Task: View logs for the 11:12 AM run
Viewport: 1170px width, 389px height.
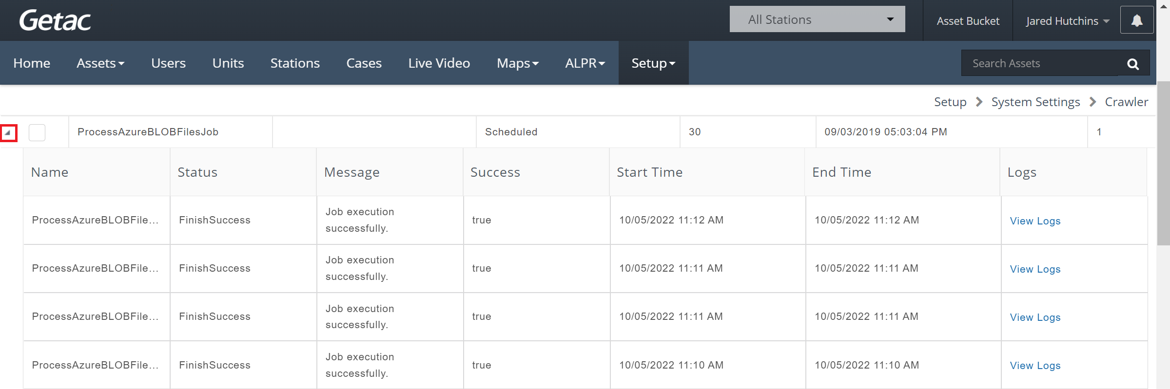Action: [1035, 221]
